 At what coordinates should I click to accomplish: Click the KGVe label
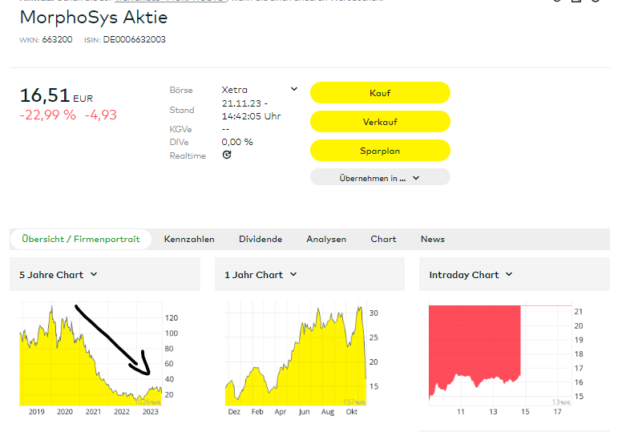coord(180,129)
